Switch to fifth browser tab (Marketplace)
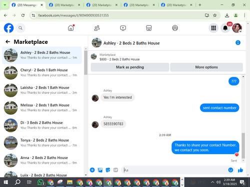This screenshot has width=250, height=187. [x=176, y=5]
